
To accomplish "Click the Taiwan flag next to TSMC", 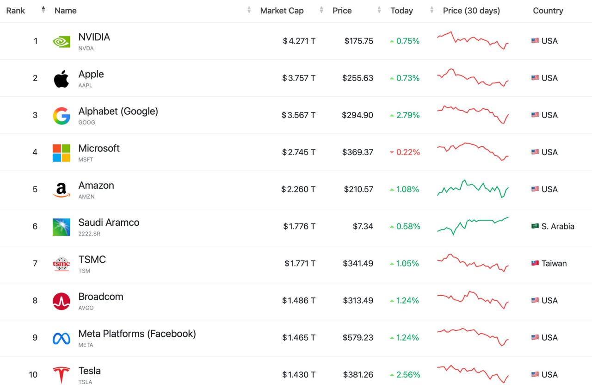I will point(535,263).
